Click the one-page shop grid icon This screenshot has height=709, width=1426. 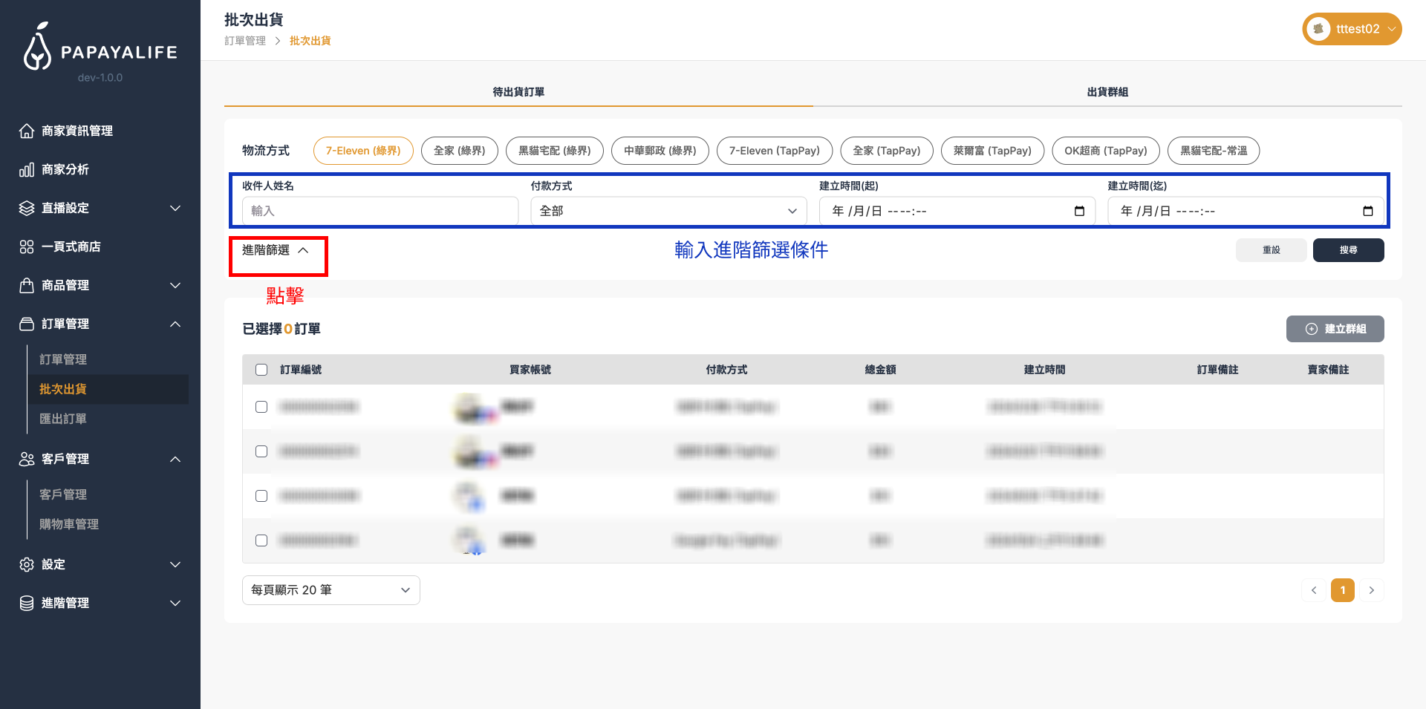coord(27,246)
